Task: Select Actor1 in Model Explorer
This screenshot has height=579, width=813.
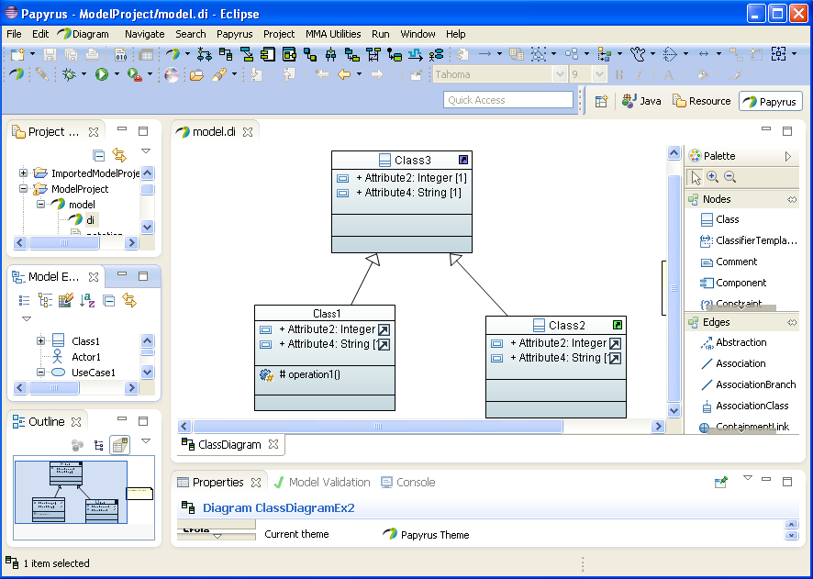Action: pos(86,357)
